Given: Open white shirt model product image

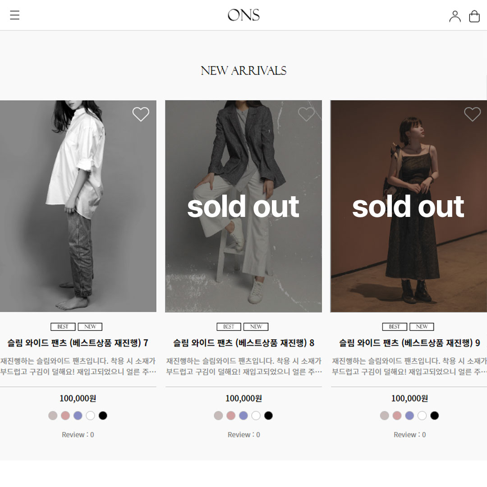Looking at the screenshot, I should [78, 206].
